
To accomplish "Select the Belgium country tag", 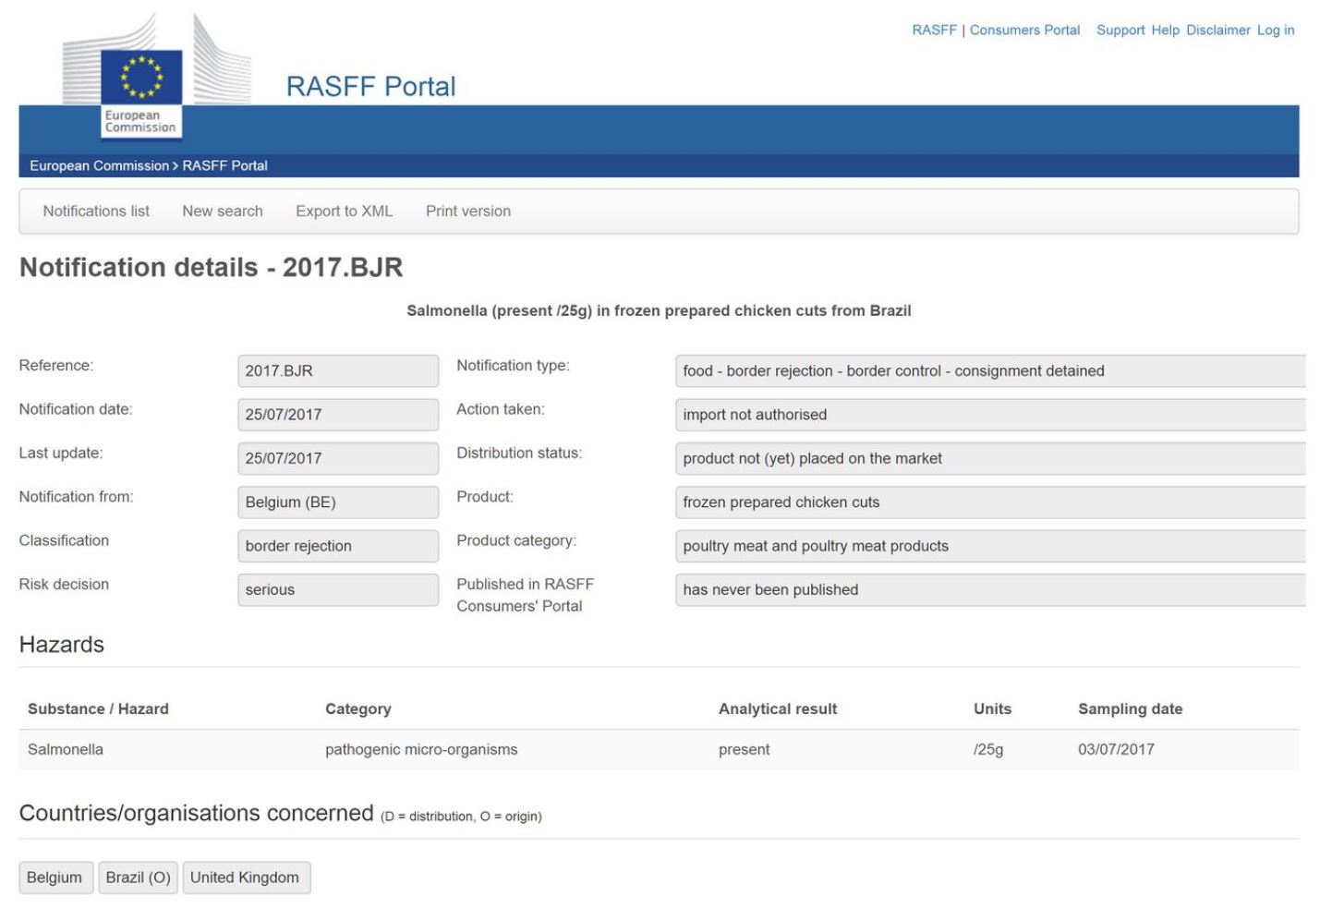I will (54, 878).
